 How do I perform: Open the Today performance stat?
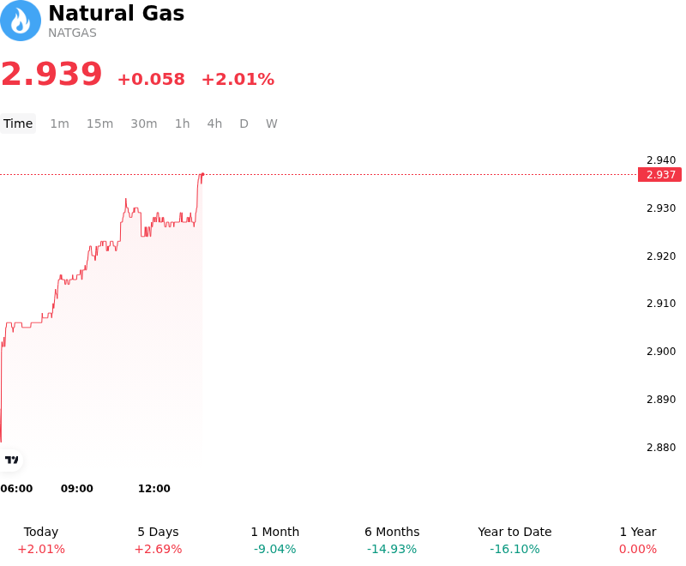41,540
